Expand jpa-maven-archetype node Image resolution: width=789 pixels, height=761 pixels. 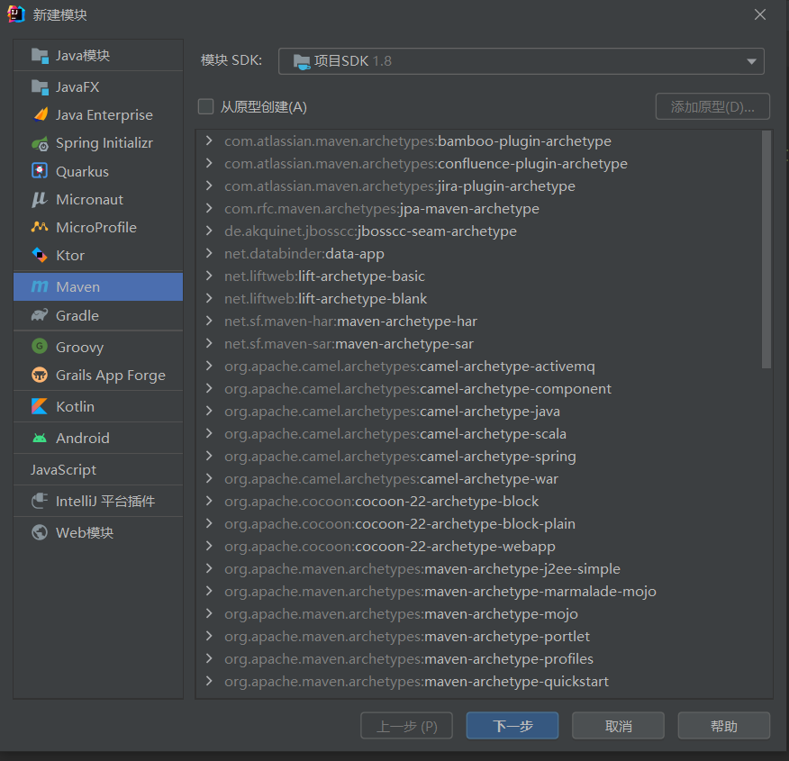click(209, 208)
